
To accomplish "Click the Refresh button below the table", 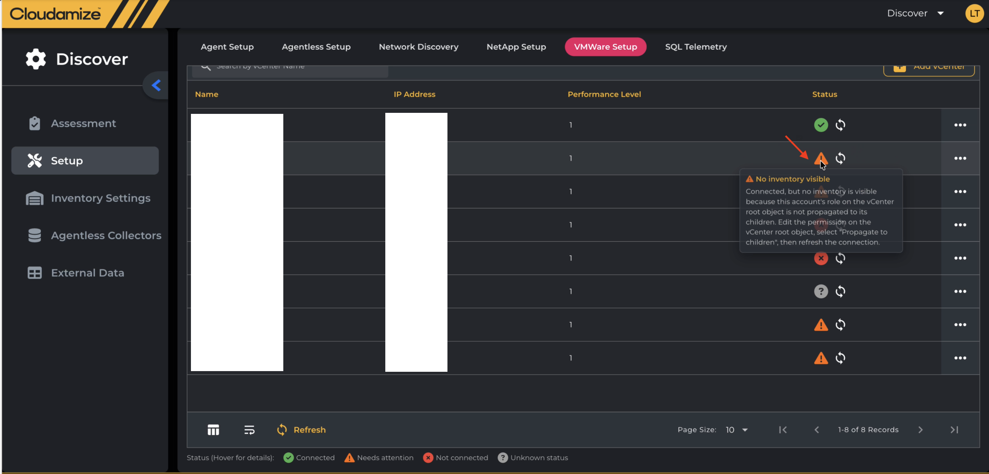I will coord(301,430).
